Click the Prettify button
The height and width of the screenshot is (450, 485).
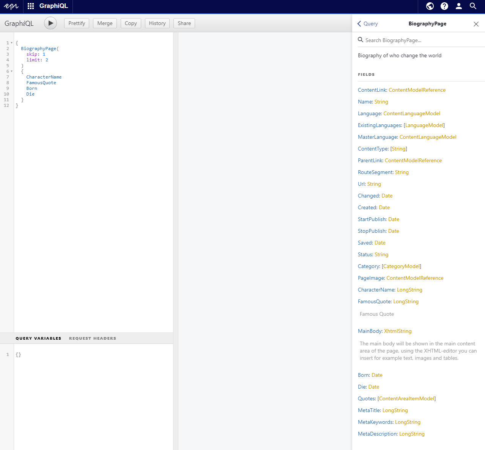[77, 23]
